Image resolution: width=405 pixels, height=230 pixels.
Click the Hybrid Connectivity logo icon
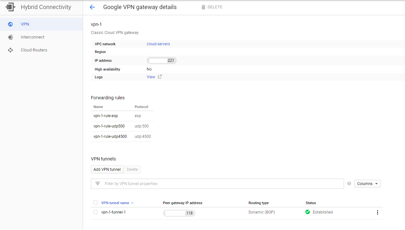pyautogui.click(x=10, y=7)
